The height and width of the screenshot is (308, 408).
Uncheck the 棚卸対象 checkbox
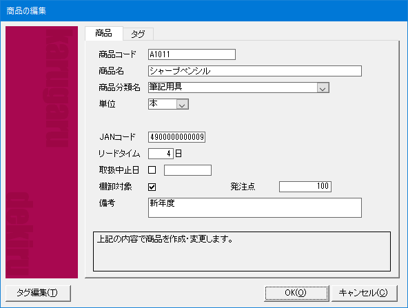click(x=152, y=187)
